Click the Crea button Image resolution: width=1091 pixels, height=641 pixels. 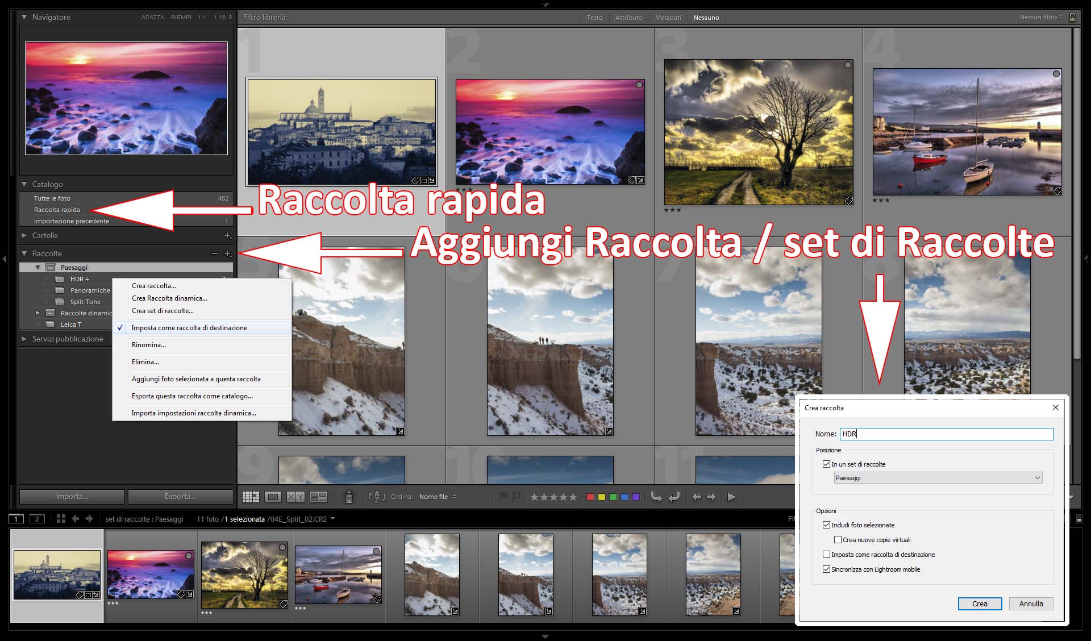[979, 603]
